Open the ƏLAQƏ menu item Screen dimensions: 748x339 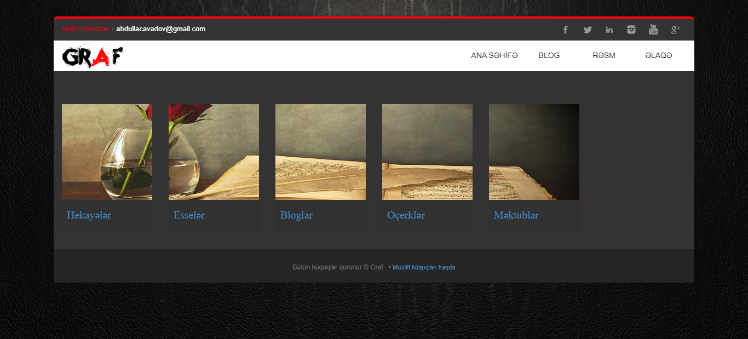pos(659,55)
